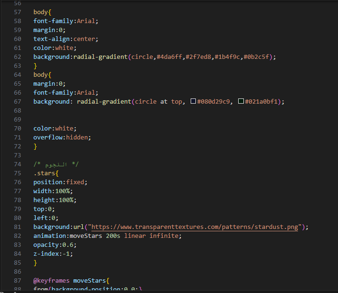Click the 'body{' selector on line 64
Viewport: 338px width, 293px height.
[42, 74]
